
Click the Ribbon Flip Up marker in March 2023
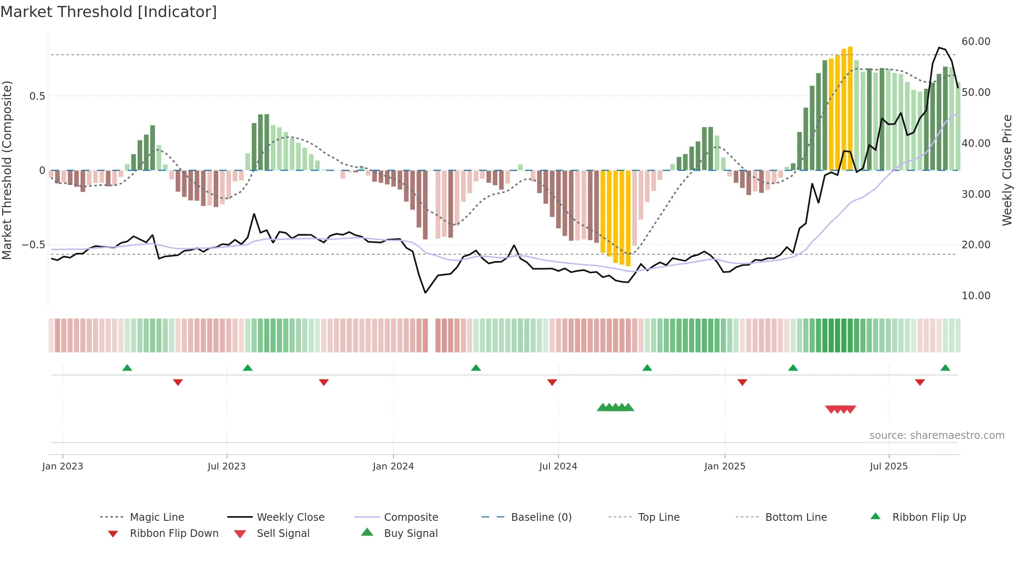pos(127,368)
